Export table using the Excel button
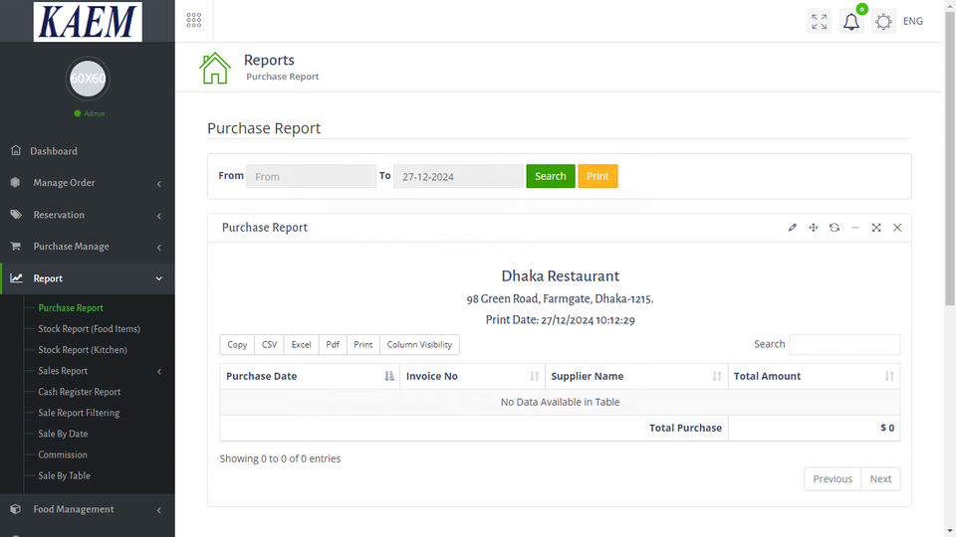Screen dimensions: 956x537 pyautogui.click(x=301, y=345)
